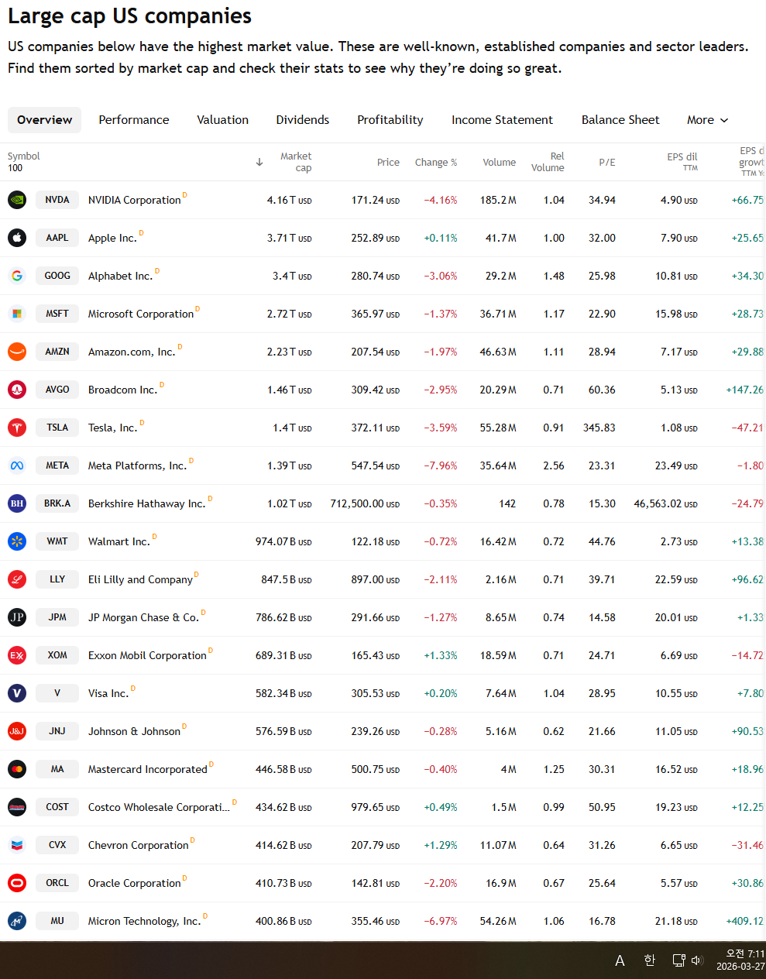Select the Overview tab
Viewport: 766px width, 979px height.
coord(44,120)
